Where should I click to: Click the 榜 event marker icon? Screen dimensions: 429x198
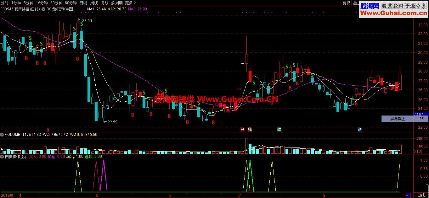tap(250, 129)
